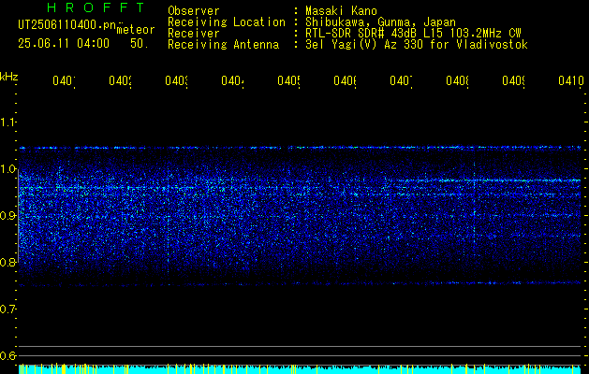Select the date stamp 25.06.11 04:00
Screen dimensions: 589x374
click(64, 44)
